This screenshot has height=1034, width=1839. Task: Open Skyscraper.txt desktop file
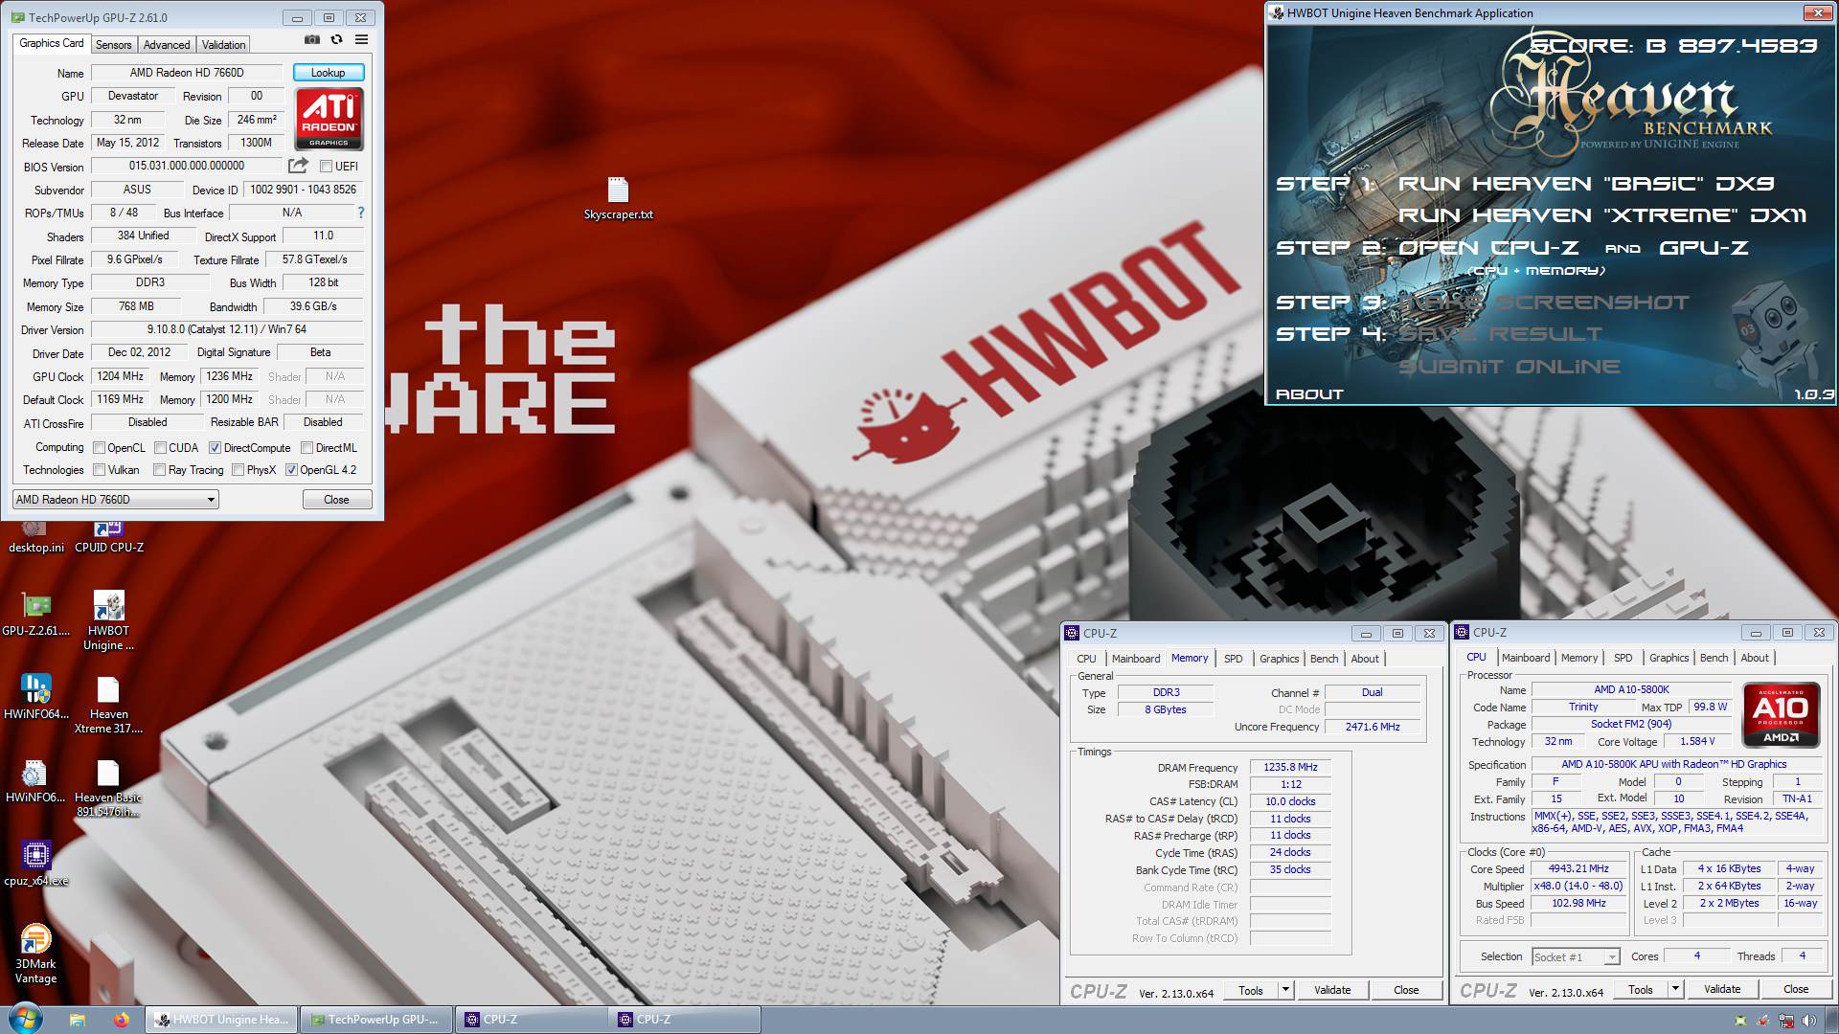[618, 199]
